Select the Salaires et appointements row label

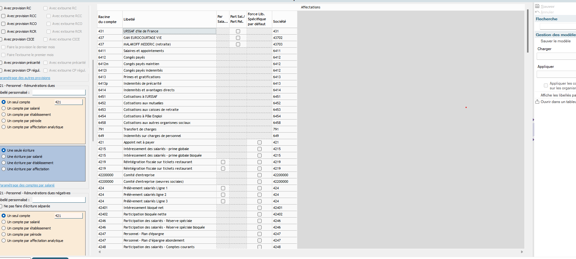pos(144,51)
